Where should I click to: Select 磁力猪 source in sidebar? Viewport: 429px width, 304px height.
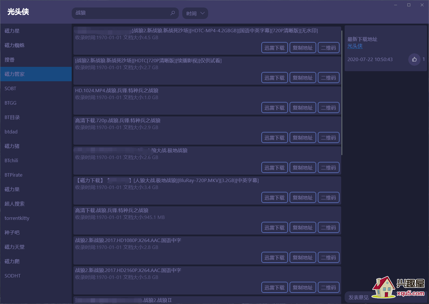pos(36,146)
